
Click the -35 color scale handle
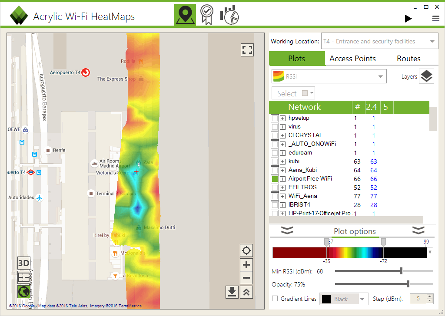tap(326, 242)
